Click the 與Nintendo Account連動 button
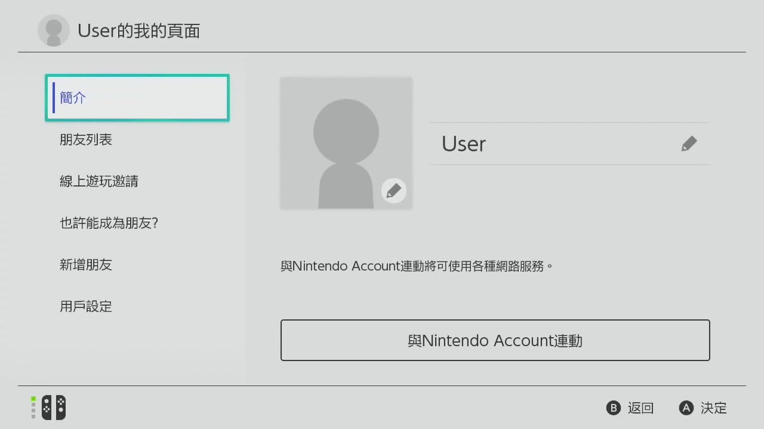Screen dimensions: 764x429 click(x=495, y=340)
